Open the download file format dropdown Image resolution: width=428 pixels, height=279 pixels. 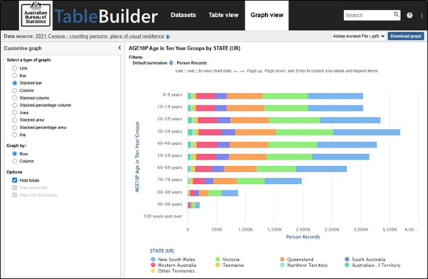point(358,36)
